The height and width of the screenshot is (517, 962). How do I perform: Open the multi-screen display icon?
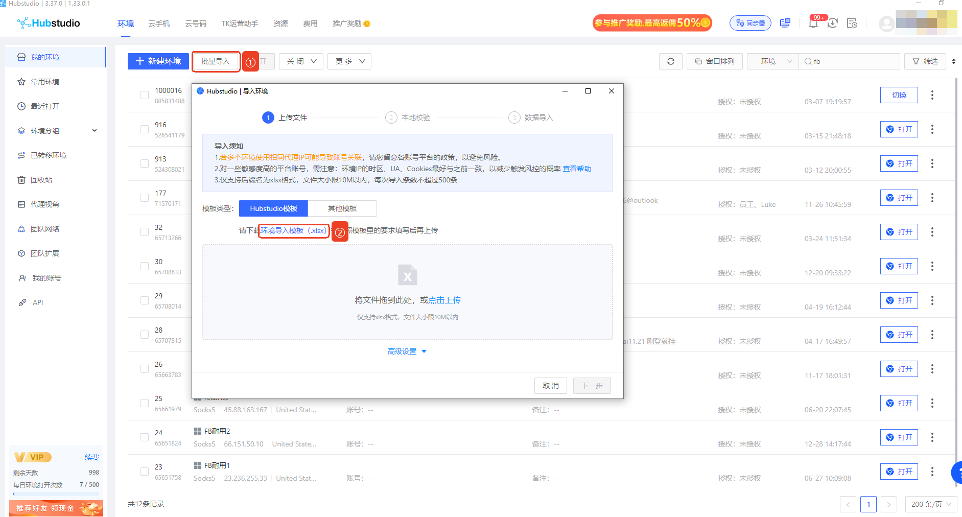(x=785, y=23)
